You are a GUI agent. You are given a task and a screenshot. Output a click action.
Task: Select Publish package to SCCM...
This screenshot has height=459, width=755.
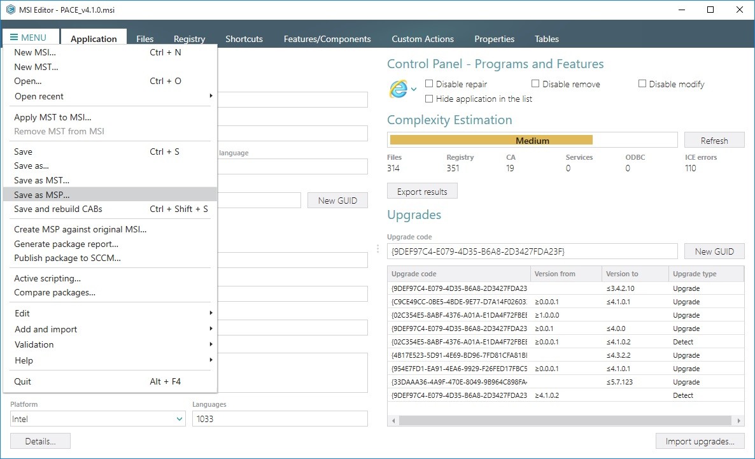(109, 258)
